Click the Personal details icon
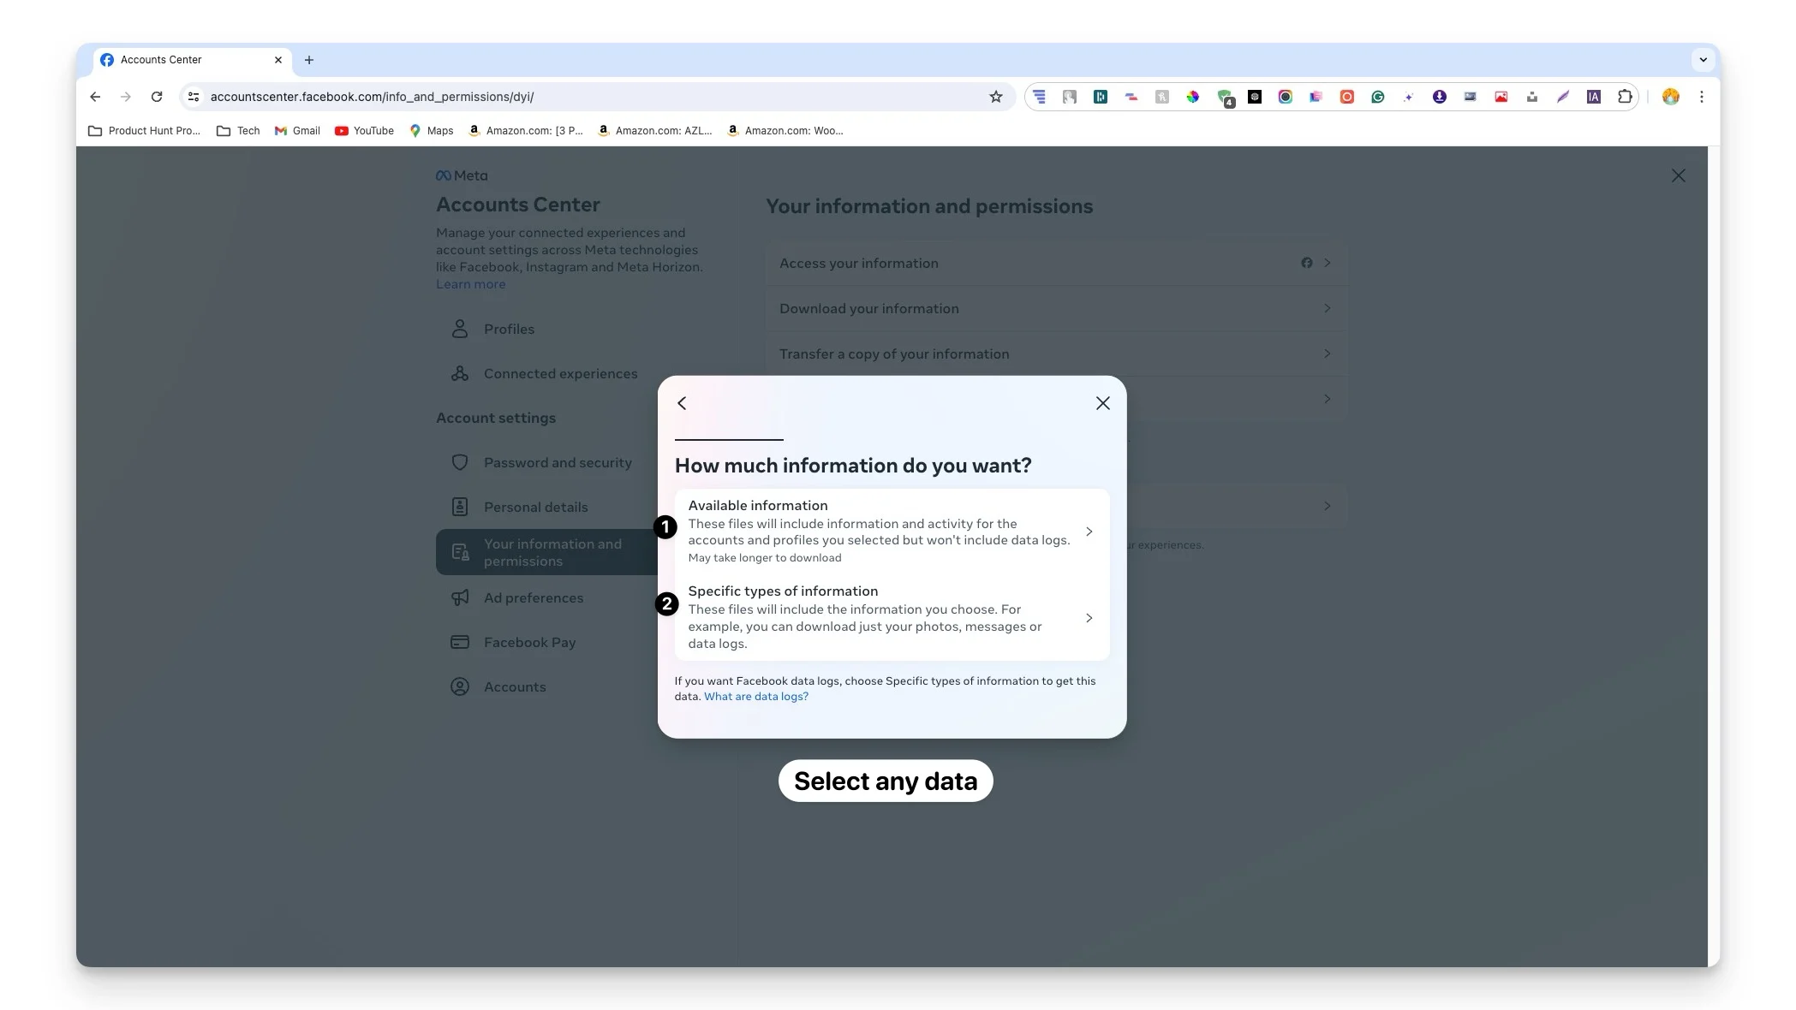The image size is (1796, 1010). 459,507
